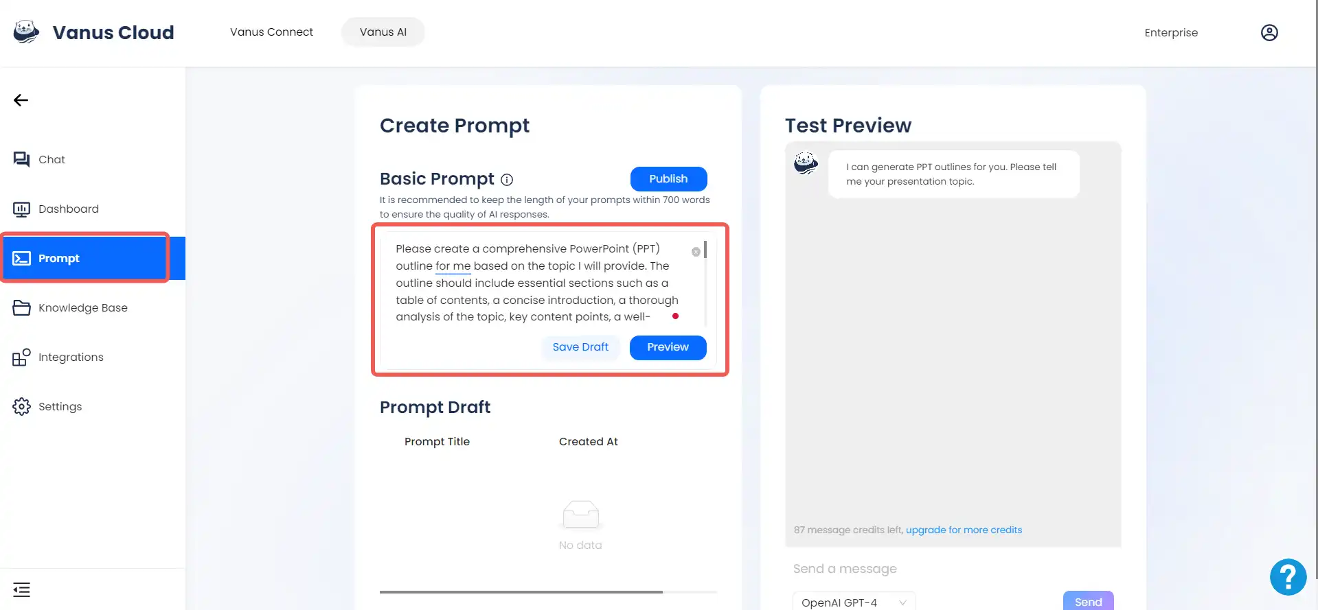Switch to the Vanus Connect tab

(271, 32)
